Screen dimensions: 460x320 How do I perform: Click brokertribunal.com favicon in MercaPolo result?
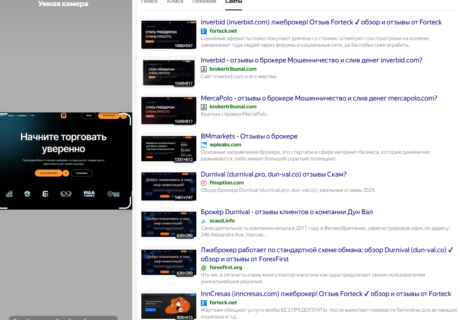[x=204, y=107]
